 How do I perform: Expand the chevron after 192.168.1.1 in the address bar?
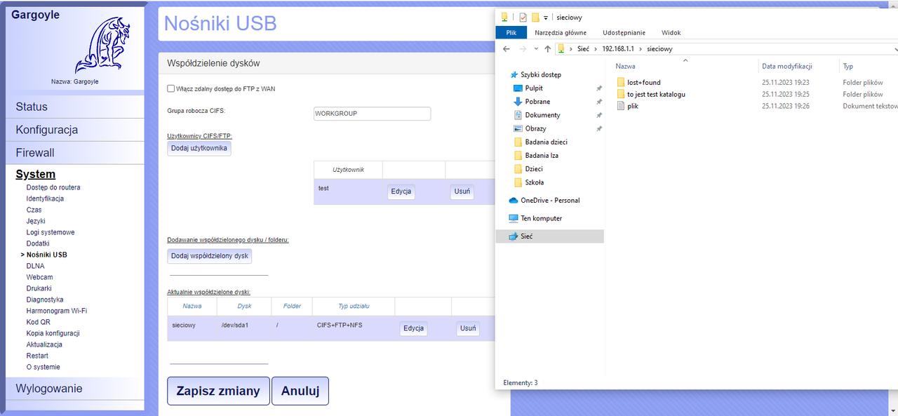click(640, 49)
